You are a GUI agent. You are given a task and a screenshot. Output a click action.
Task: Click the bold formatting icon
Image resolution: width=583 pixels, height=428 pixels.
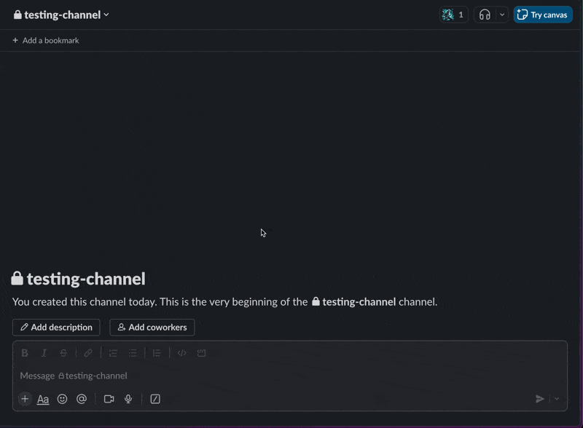(25, 353)
